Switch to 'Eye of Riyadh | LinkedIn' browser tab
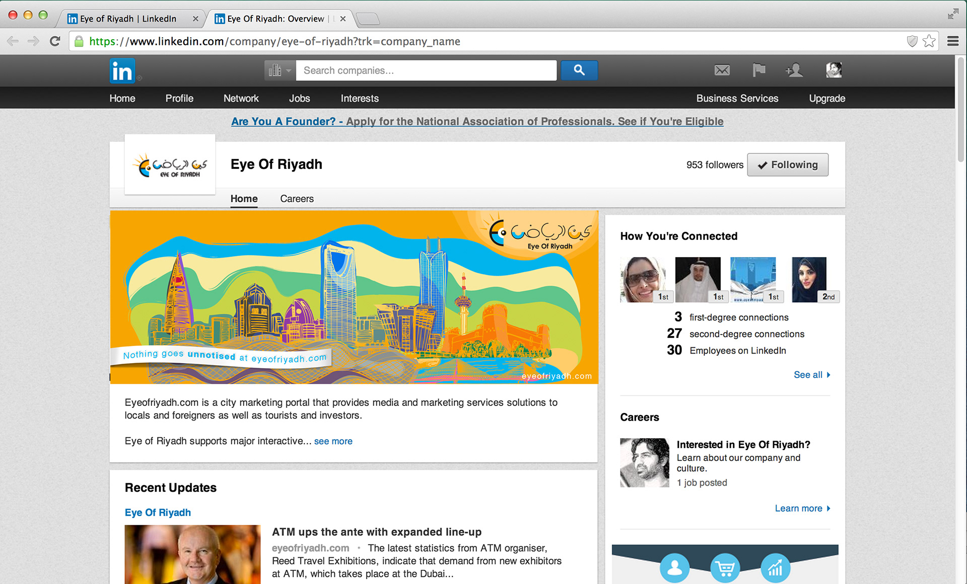Image resolution: width=967 pixels, height=584 pixels. pos(128,19)
